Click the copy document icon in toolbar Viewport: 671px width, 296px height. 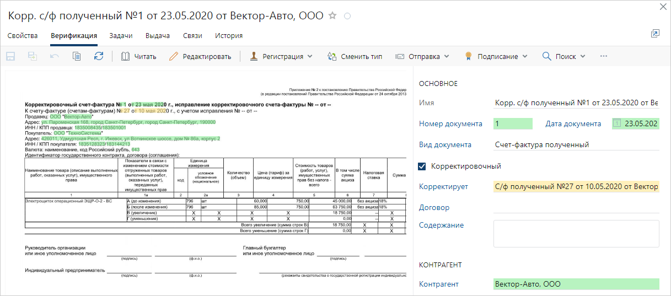click(77, 56)
